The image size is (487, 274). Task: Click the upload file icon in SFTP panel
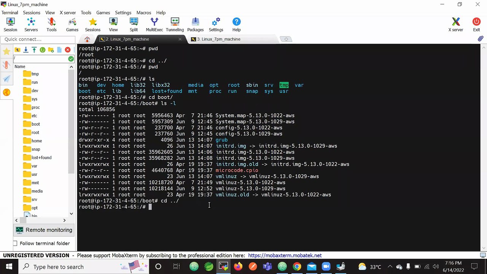[34, 50]
